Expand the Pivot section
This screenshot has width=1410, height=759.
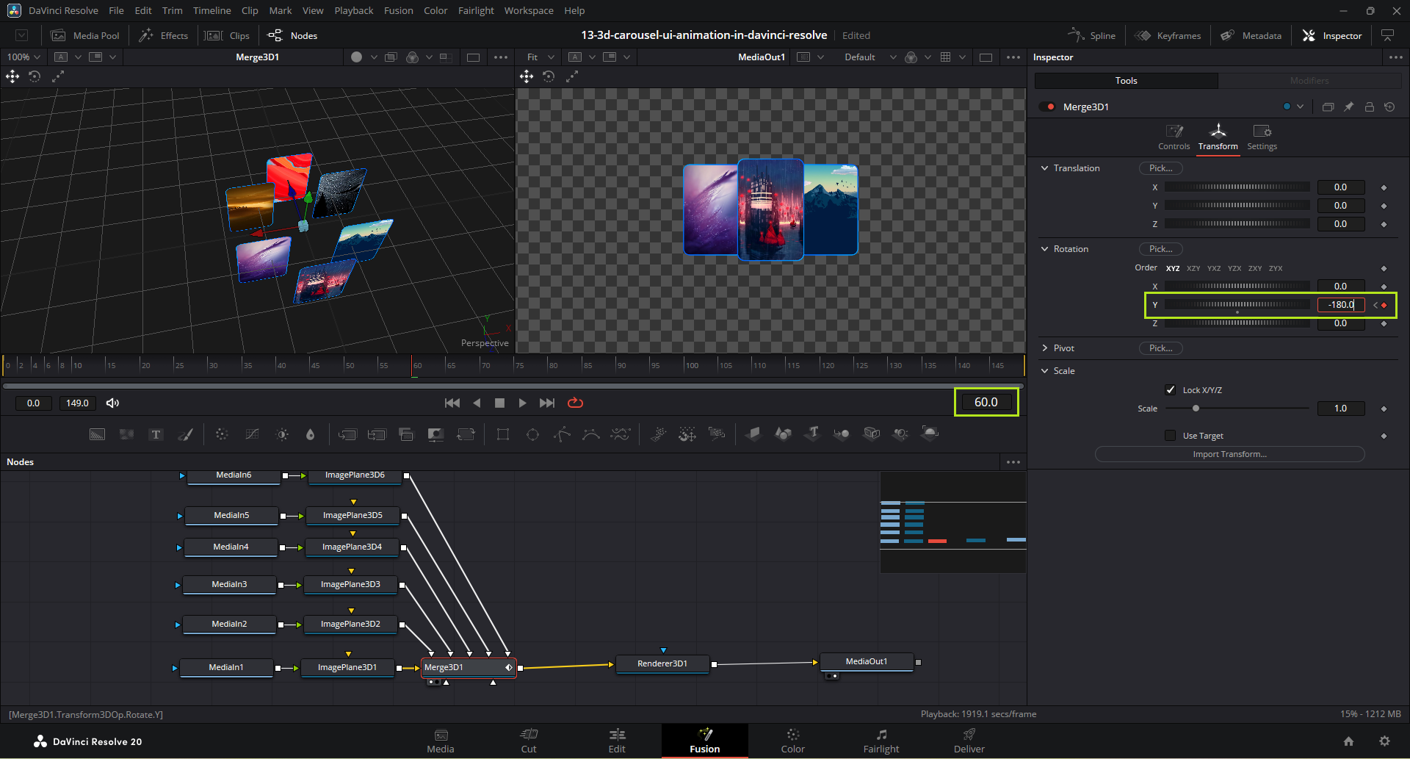tap(1045, 348)
